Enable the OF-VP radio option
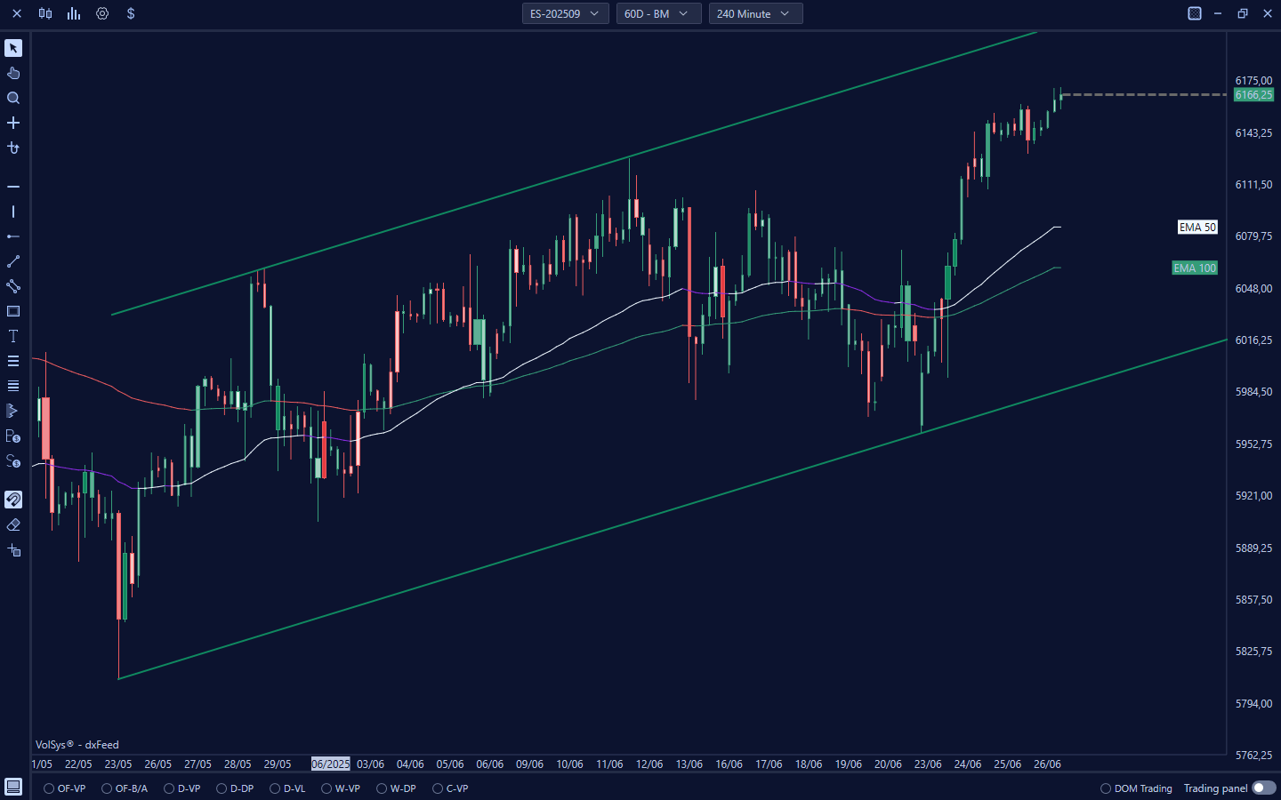The height and width of the screenshot is (800, 1281). coord(50,788)
